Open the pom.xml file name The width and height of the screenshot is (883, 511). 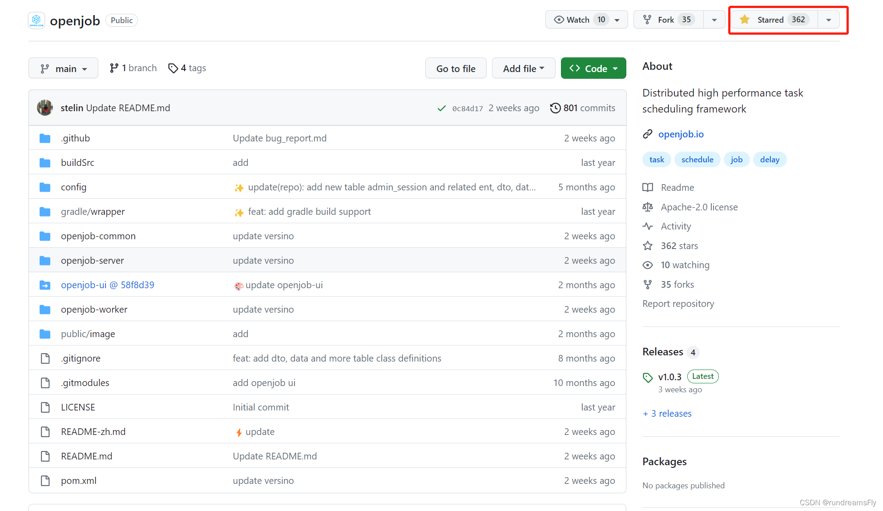pos(79,481)
